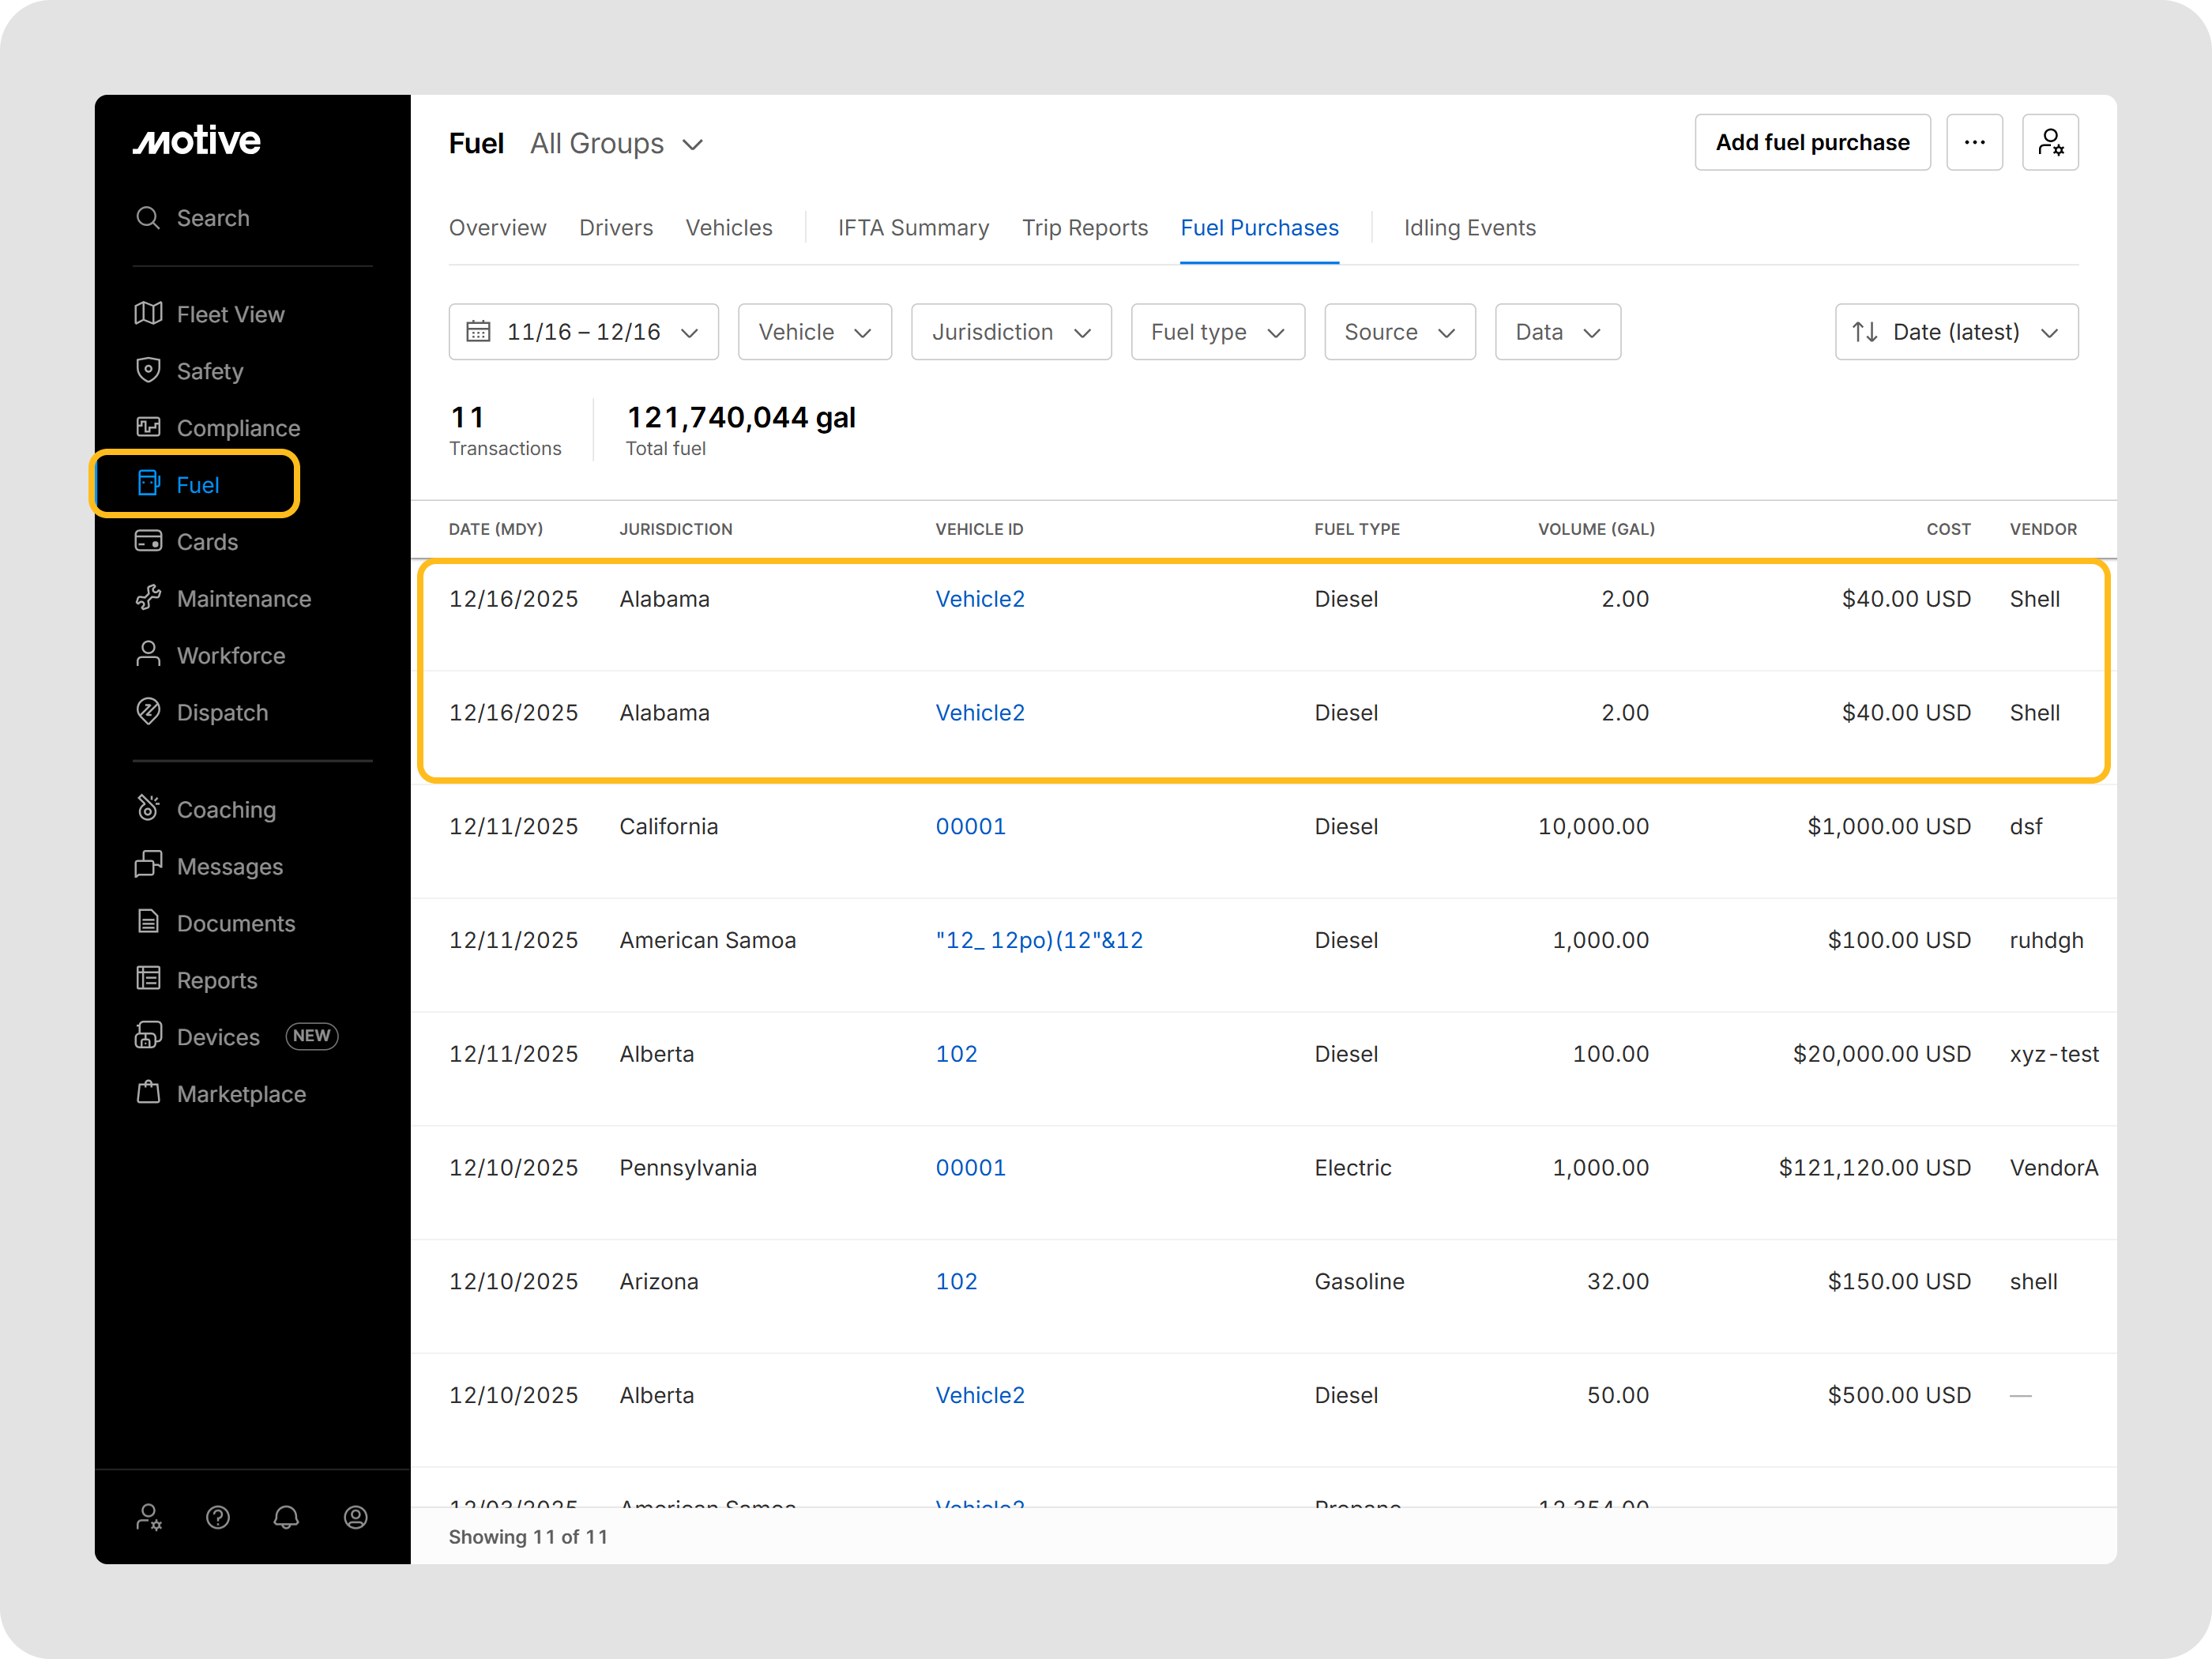Expand the 11/16 – 12/16 date range picker
This screenshot has height=1659, width=2212.
click(x=583, y=332)
